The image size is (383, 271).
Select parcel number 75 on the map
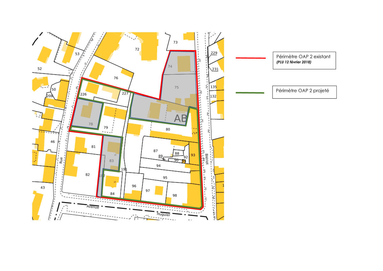pos(177,87)
